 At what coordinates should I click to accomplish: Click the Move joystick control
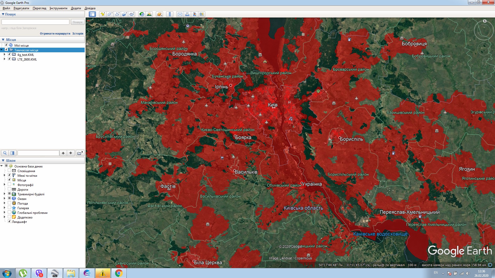coord(484,49)
